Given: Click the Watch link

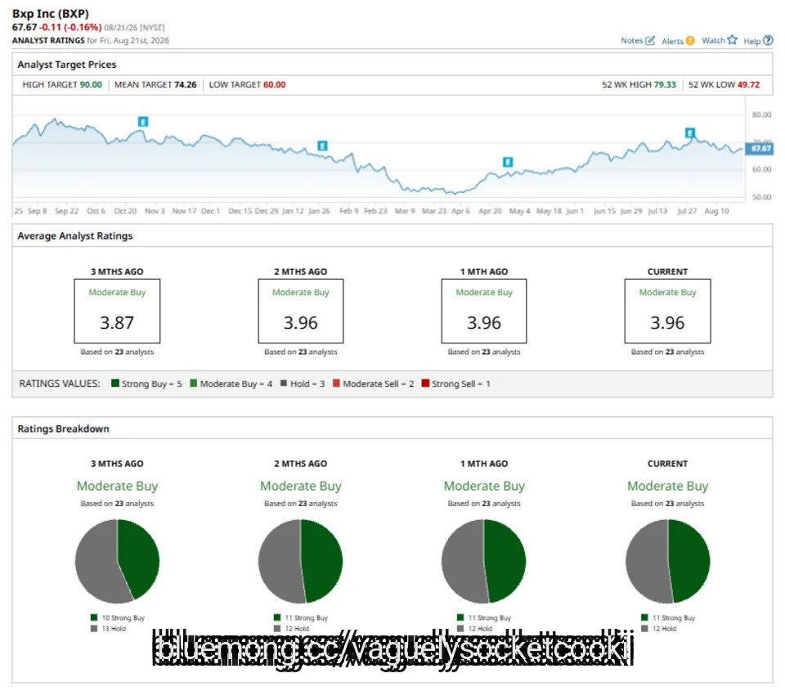Looking at the screenshot, I should pyautogui.click(x=713, y=41).
